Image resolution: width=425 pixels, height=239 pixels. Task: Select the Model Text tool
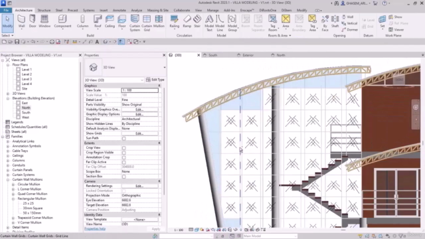(209, 23)
